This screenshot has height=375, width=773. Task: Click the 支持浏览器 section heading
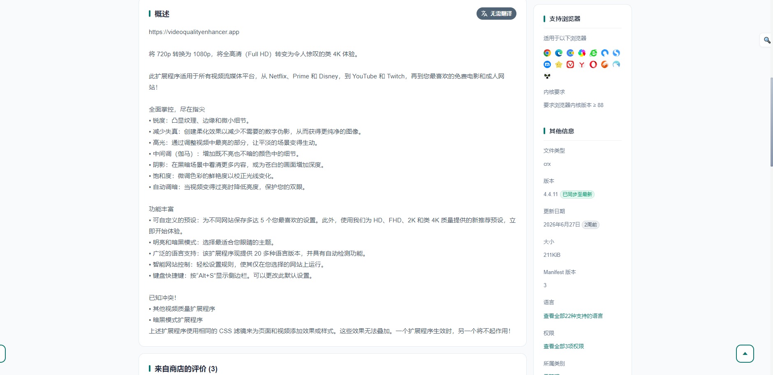[565, 19]
